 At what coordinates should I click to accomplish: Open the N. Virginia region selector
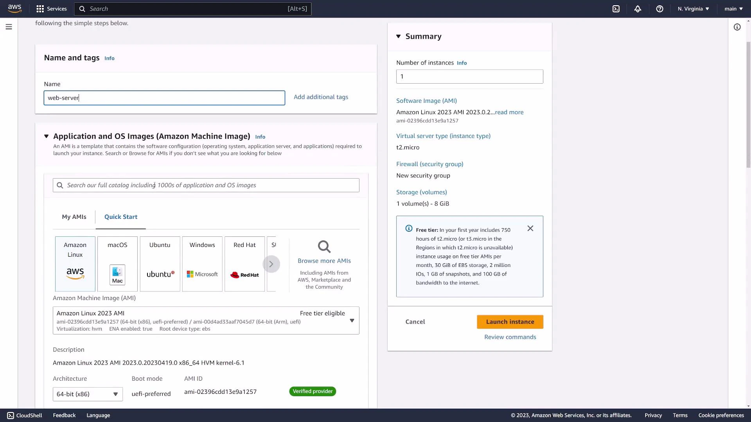click(x=693, y=9)
